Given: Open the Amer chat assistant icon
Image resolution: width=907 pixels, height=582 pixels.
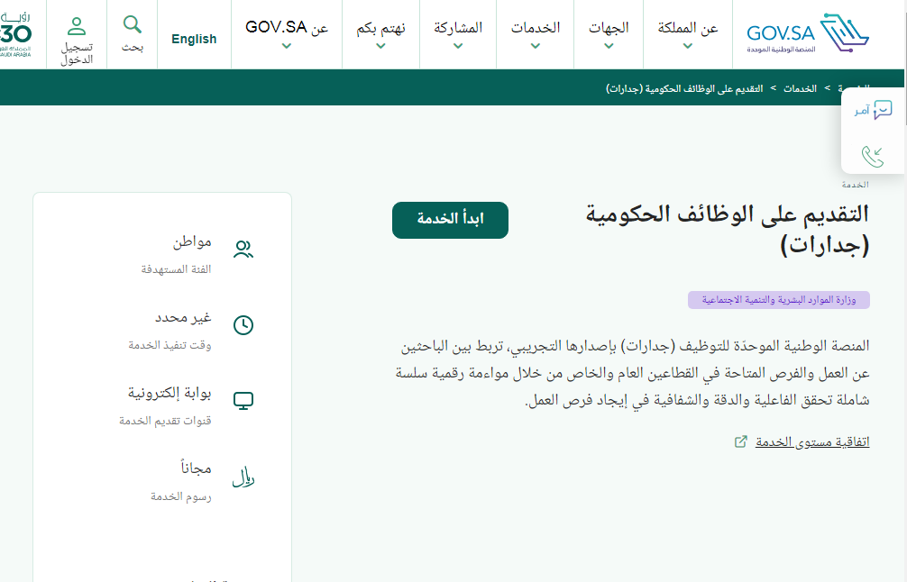Looking at the screenshot, I should point(883,110).
